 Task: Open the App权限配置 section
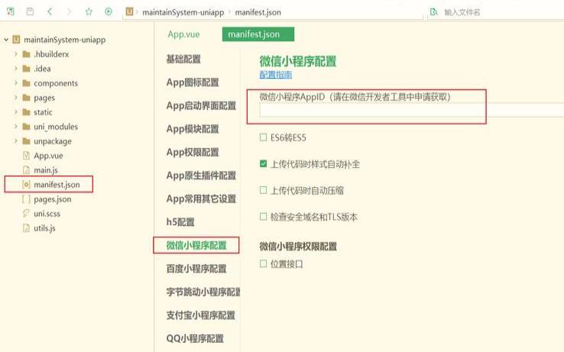pyautogui.click(x=193, y=152)
